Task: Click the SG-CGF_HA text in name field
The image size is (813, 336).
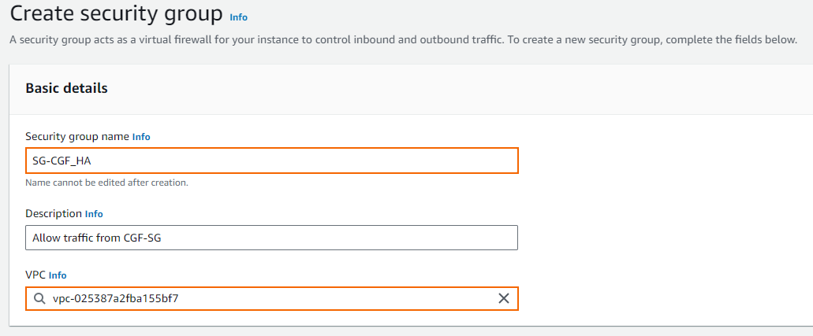Action: point(62,161)
